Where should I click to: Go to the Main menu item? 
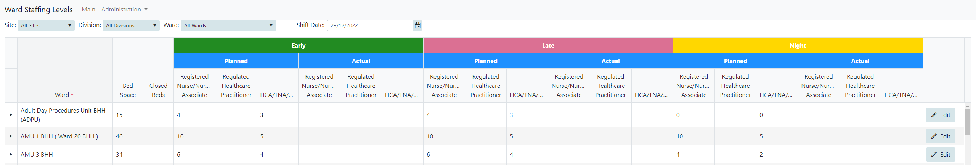pyautogui.click(x=88, y=9)
